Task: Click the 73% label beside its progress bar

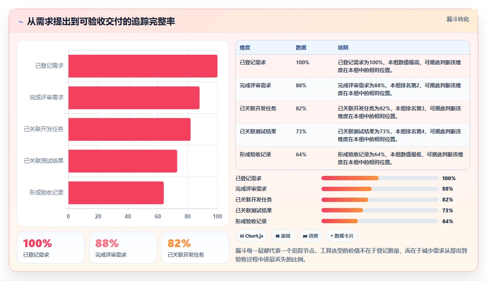Action: (447, 210)
